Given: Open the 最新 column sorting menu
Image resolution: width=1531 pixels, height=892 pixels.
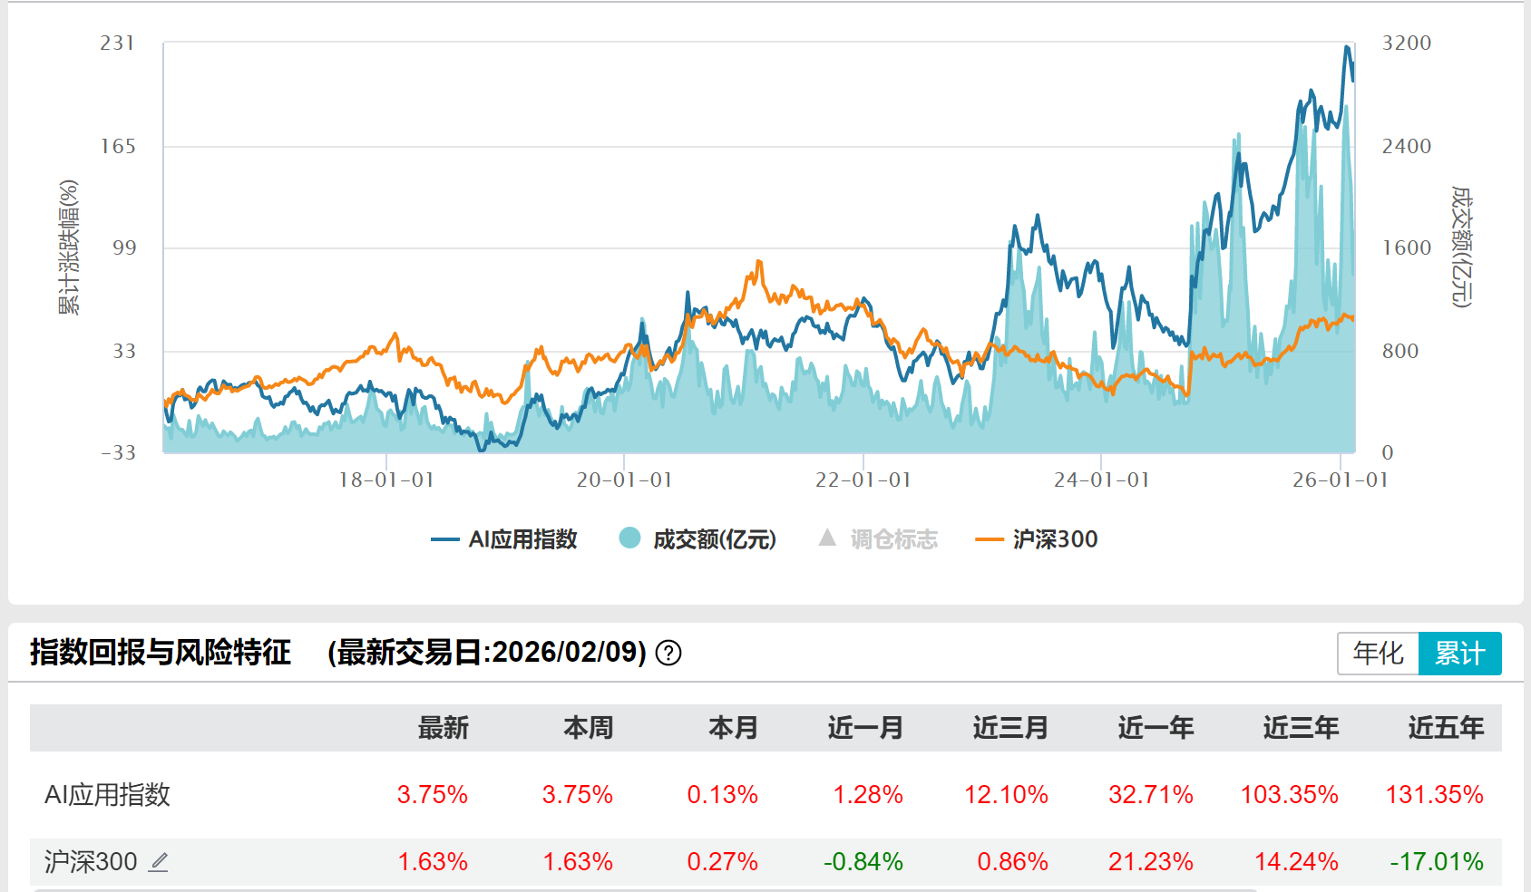Looking at the screenshot, I should pyautogui.click(x=443, y=728).
